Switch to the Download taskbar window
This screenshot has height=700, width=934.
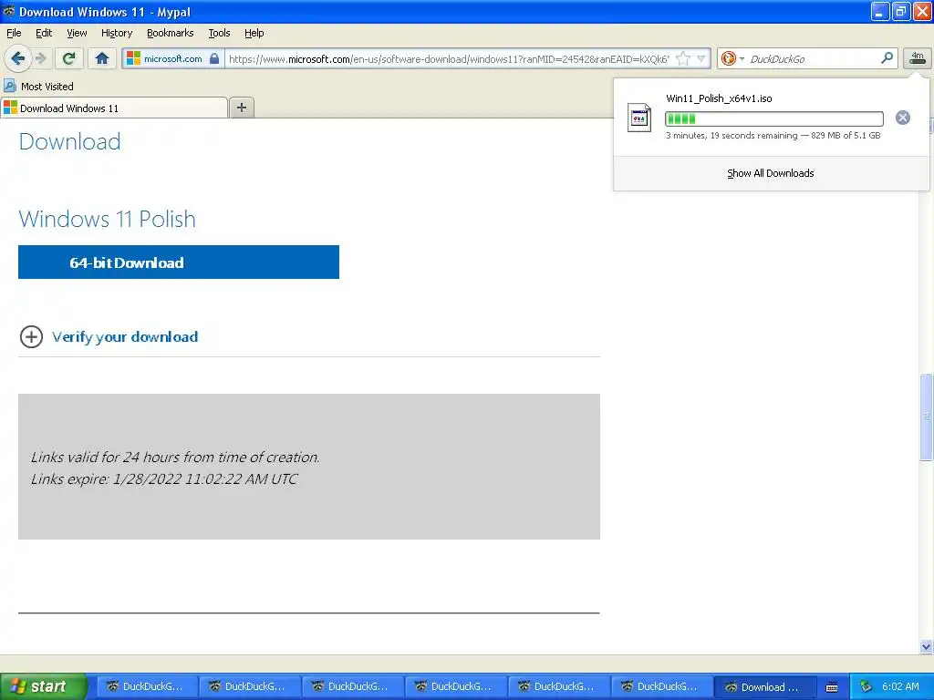(x=763, y=687)
